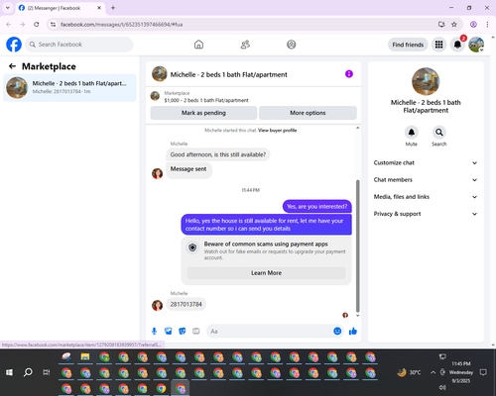
Task: Open the Groups icon in top navigation
Action: tap(292, 45)
